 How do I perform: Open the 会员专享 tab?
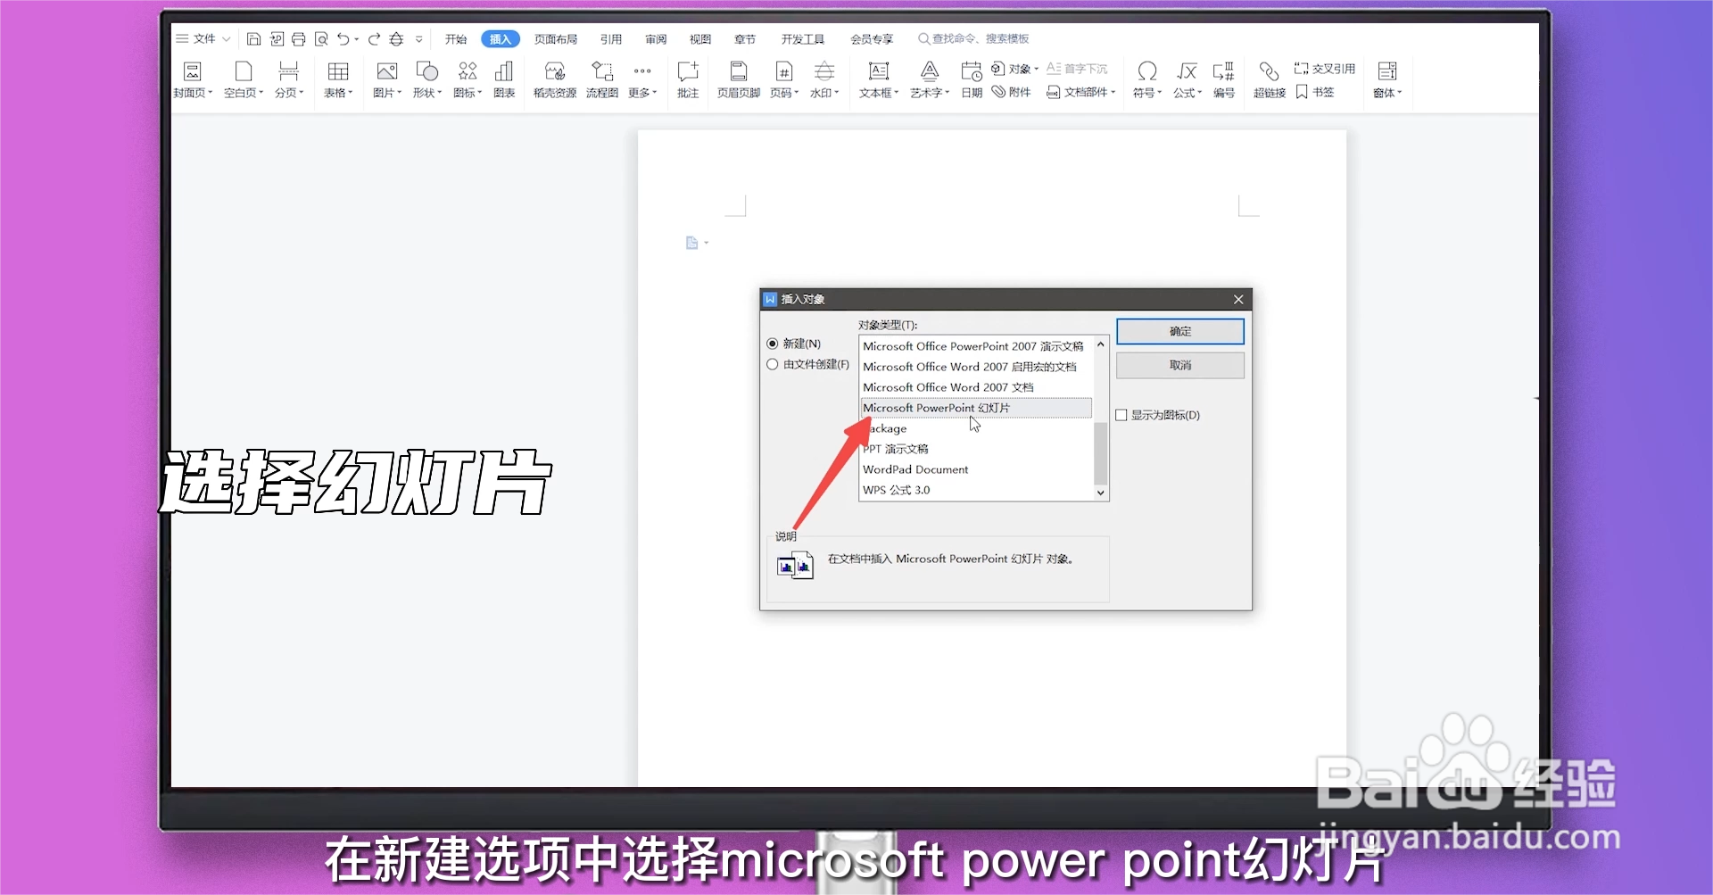point(872,39)
